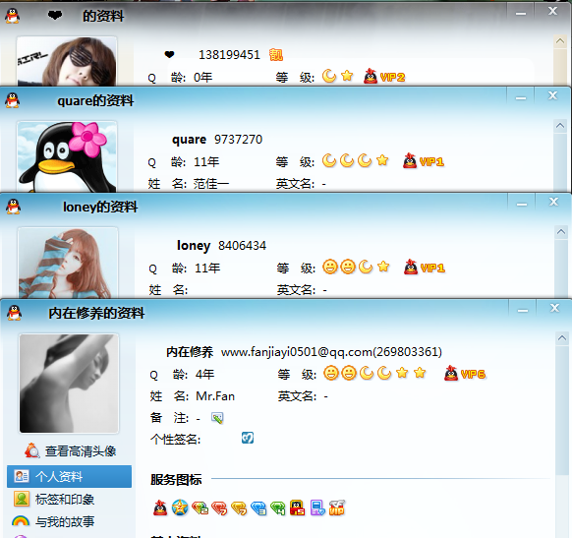Click scroll up arrow in top profile window
The height and width of the screenshot is (538, 572).
560,41
